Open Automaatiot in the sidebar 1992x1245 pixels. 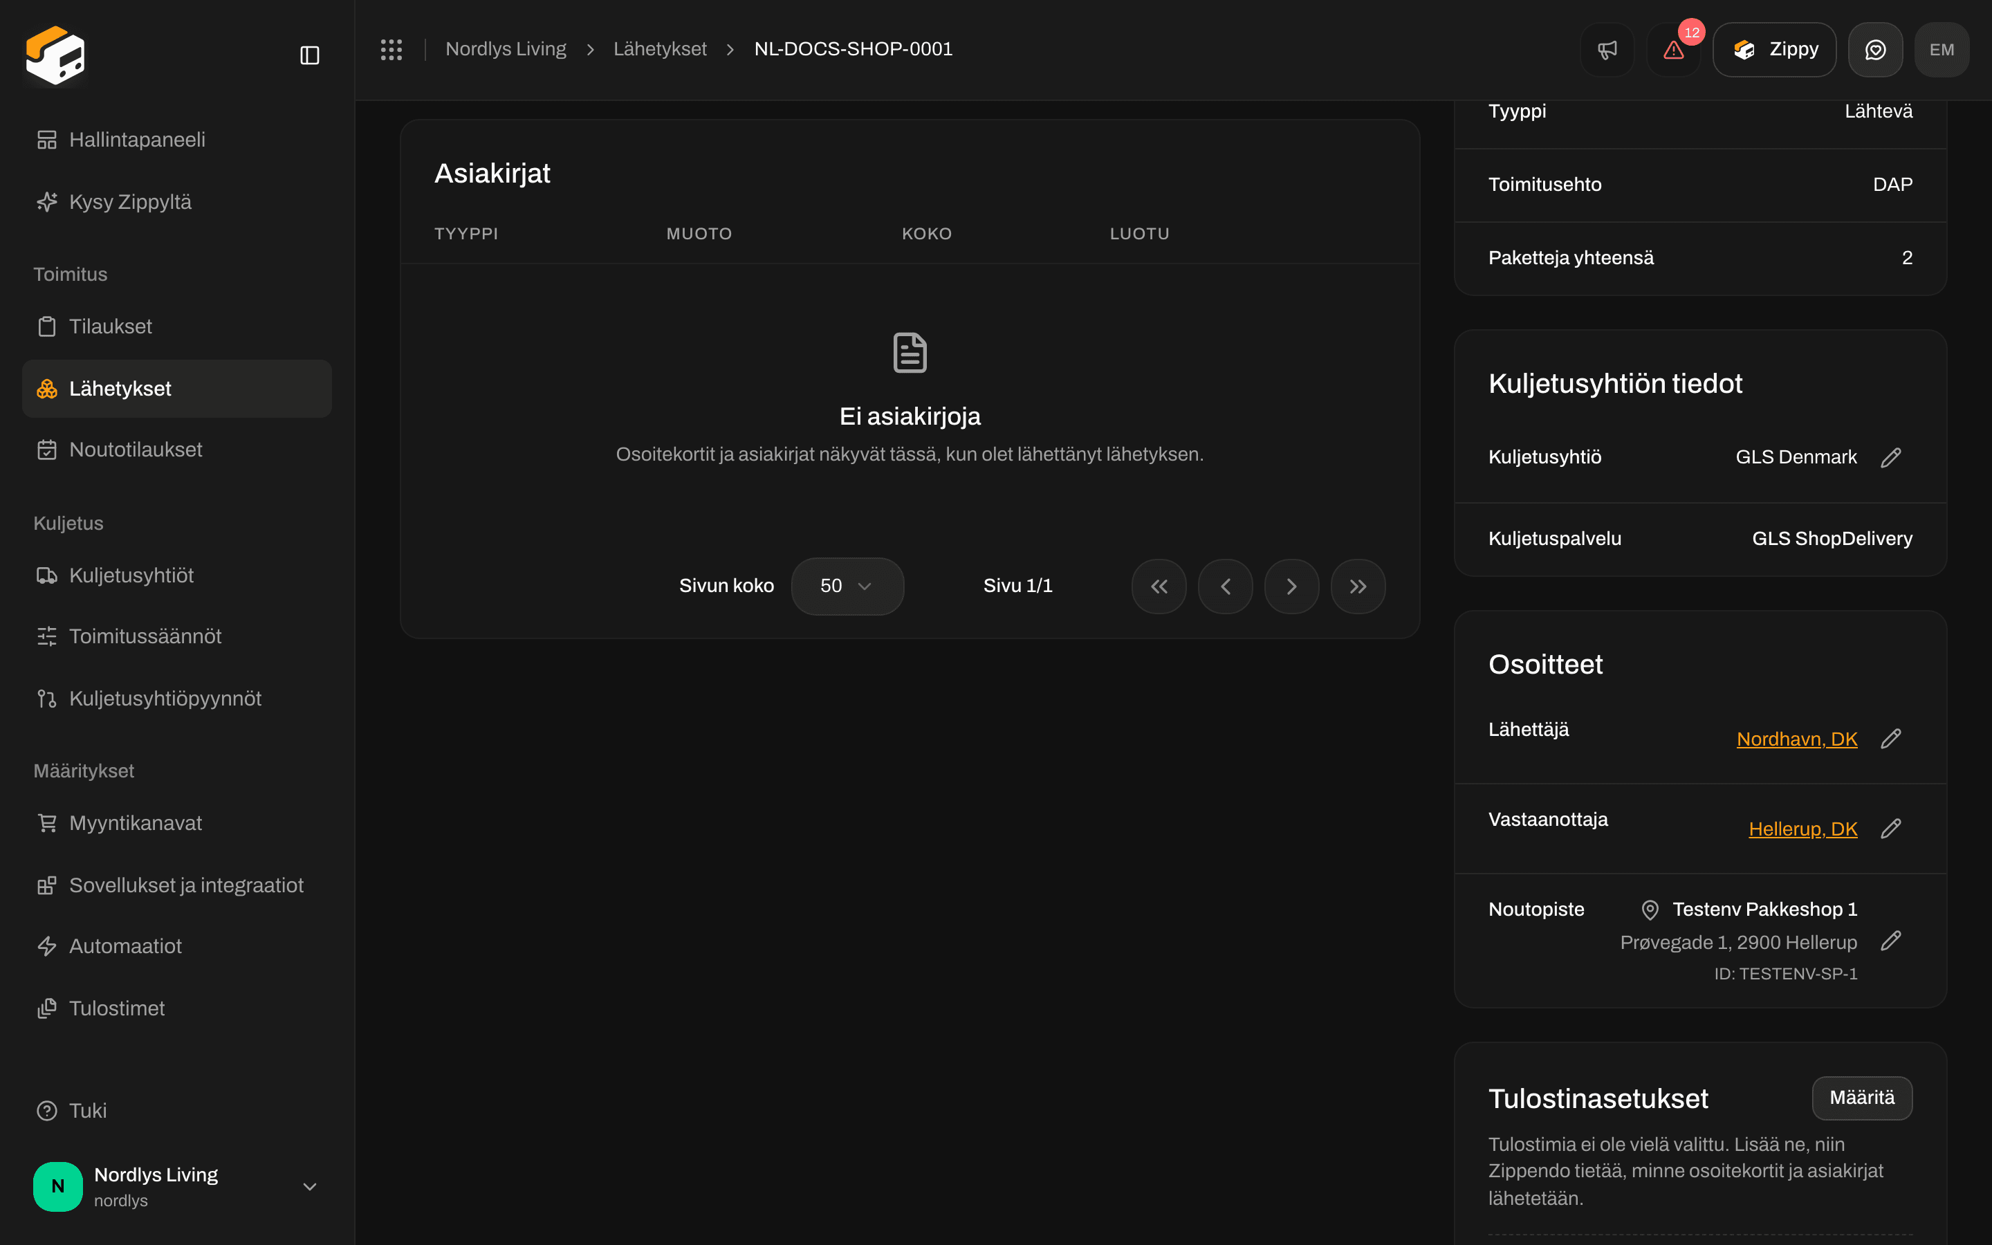coord(177,946)
